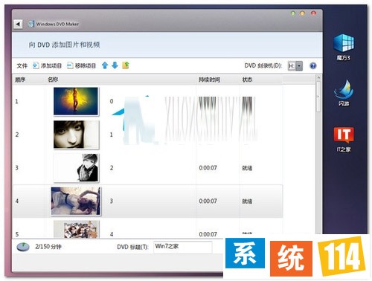Open the 文件 menu
This screenshot has width=372, height=281.
[x=22, y=65]
